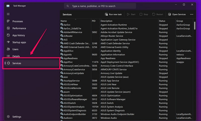
Task: Open the Performance page icon
Action: [x=8, y=28]
